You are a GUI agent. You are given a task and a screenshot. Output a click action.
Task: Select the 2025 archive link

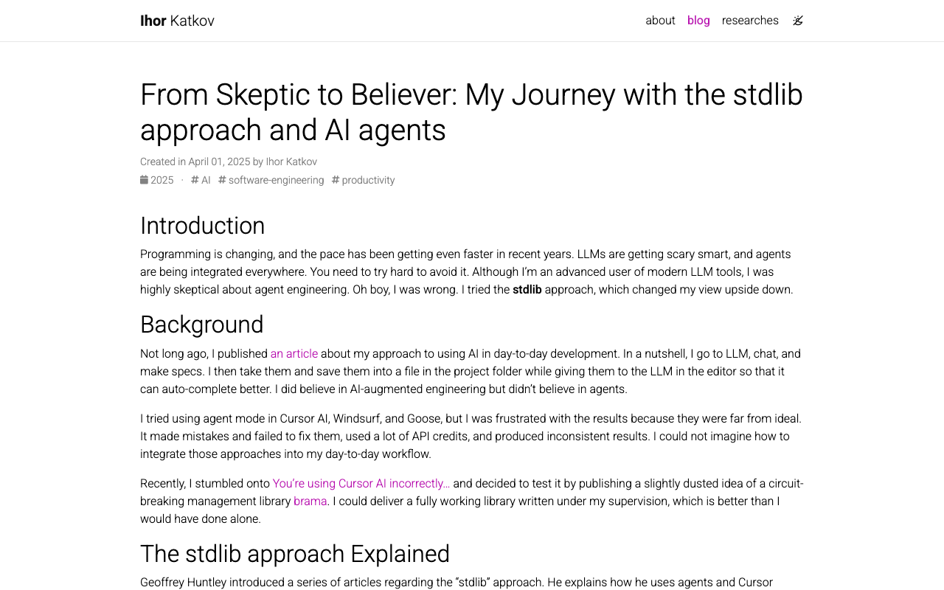click(x=162, y=179)
